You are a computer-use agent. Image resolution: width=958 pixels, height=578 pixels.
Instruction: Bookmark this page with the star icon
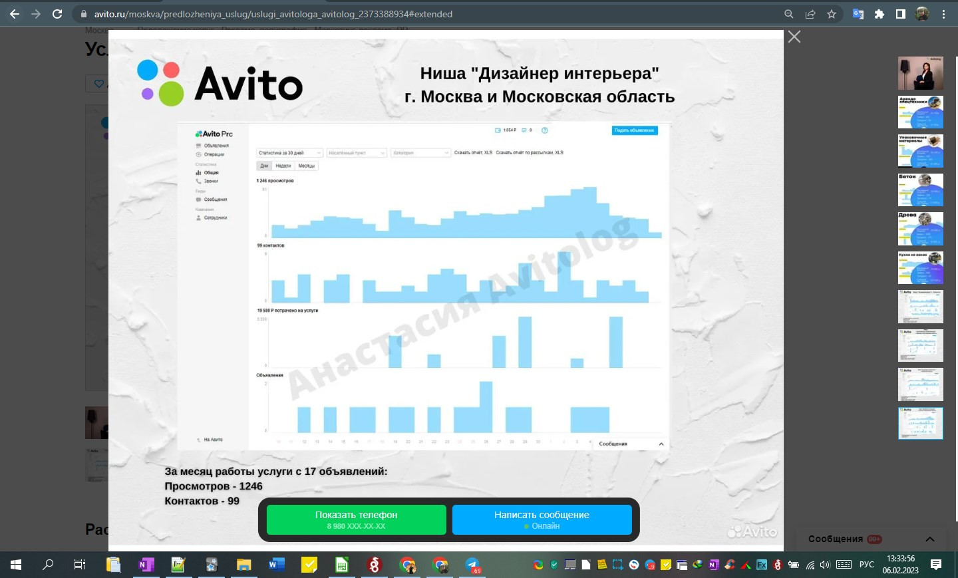[831, 14]
